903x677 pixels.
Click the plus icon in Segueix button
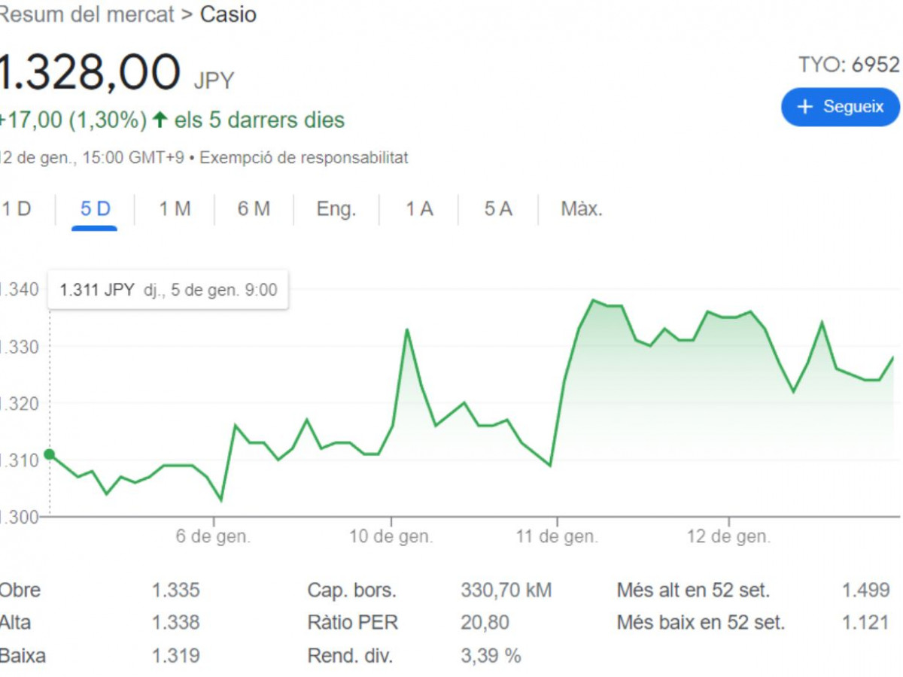(x=804, y=107)
